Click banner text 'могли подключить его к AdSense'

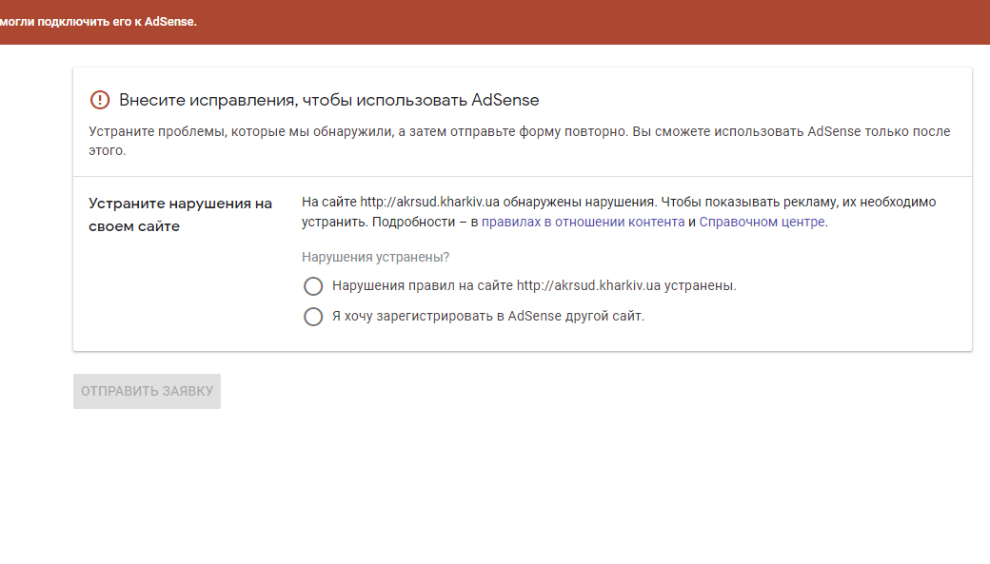(98, 22)
